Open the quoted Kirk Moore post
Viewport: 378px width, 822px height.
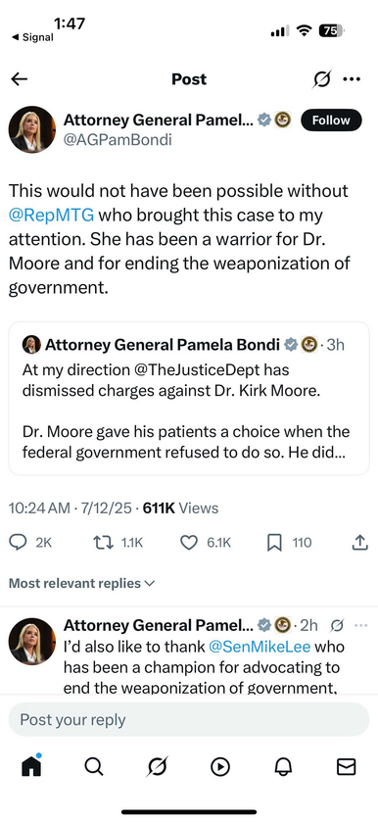(x=189, y=399)
